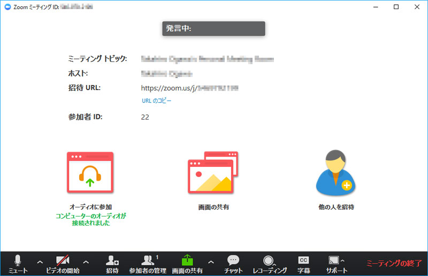
Task: End meeting via ミーティングの終了
Action: [x=394, y=263]
